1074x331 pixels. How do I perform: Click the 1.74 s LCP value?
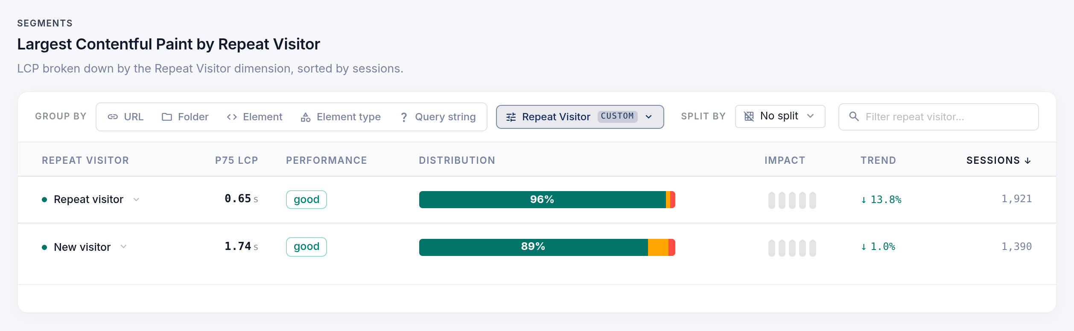click(241, 247)
